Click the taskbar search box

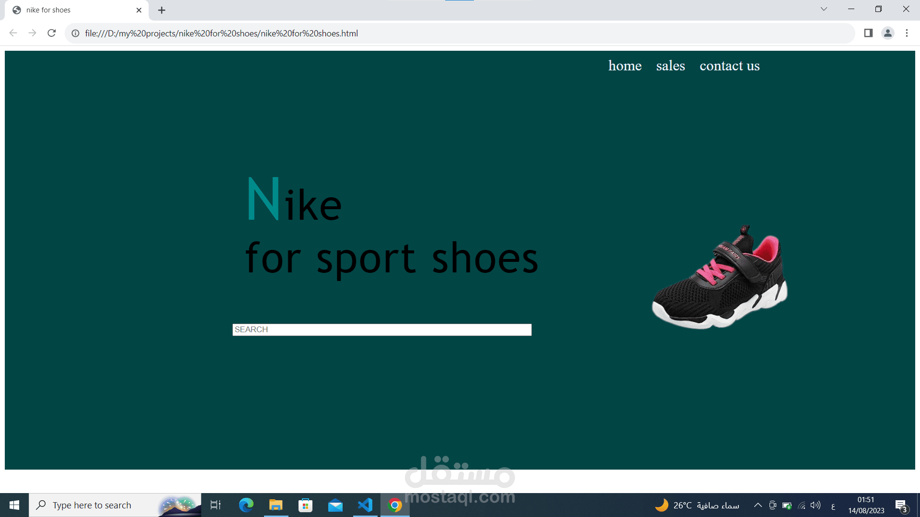point(115,505)
